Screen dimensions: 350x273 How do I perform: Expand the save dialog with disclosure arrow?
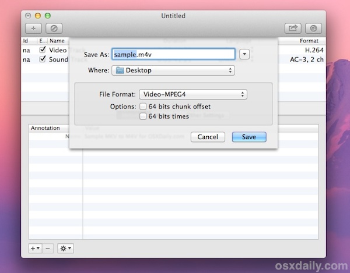click(x=244, y=54)
